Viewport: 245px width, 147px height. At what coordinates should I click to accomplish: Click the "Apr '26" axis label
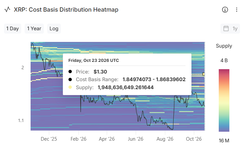(107, 139)
